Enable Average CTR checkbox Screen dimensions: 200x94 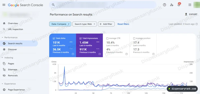pos(107,38)
